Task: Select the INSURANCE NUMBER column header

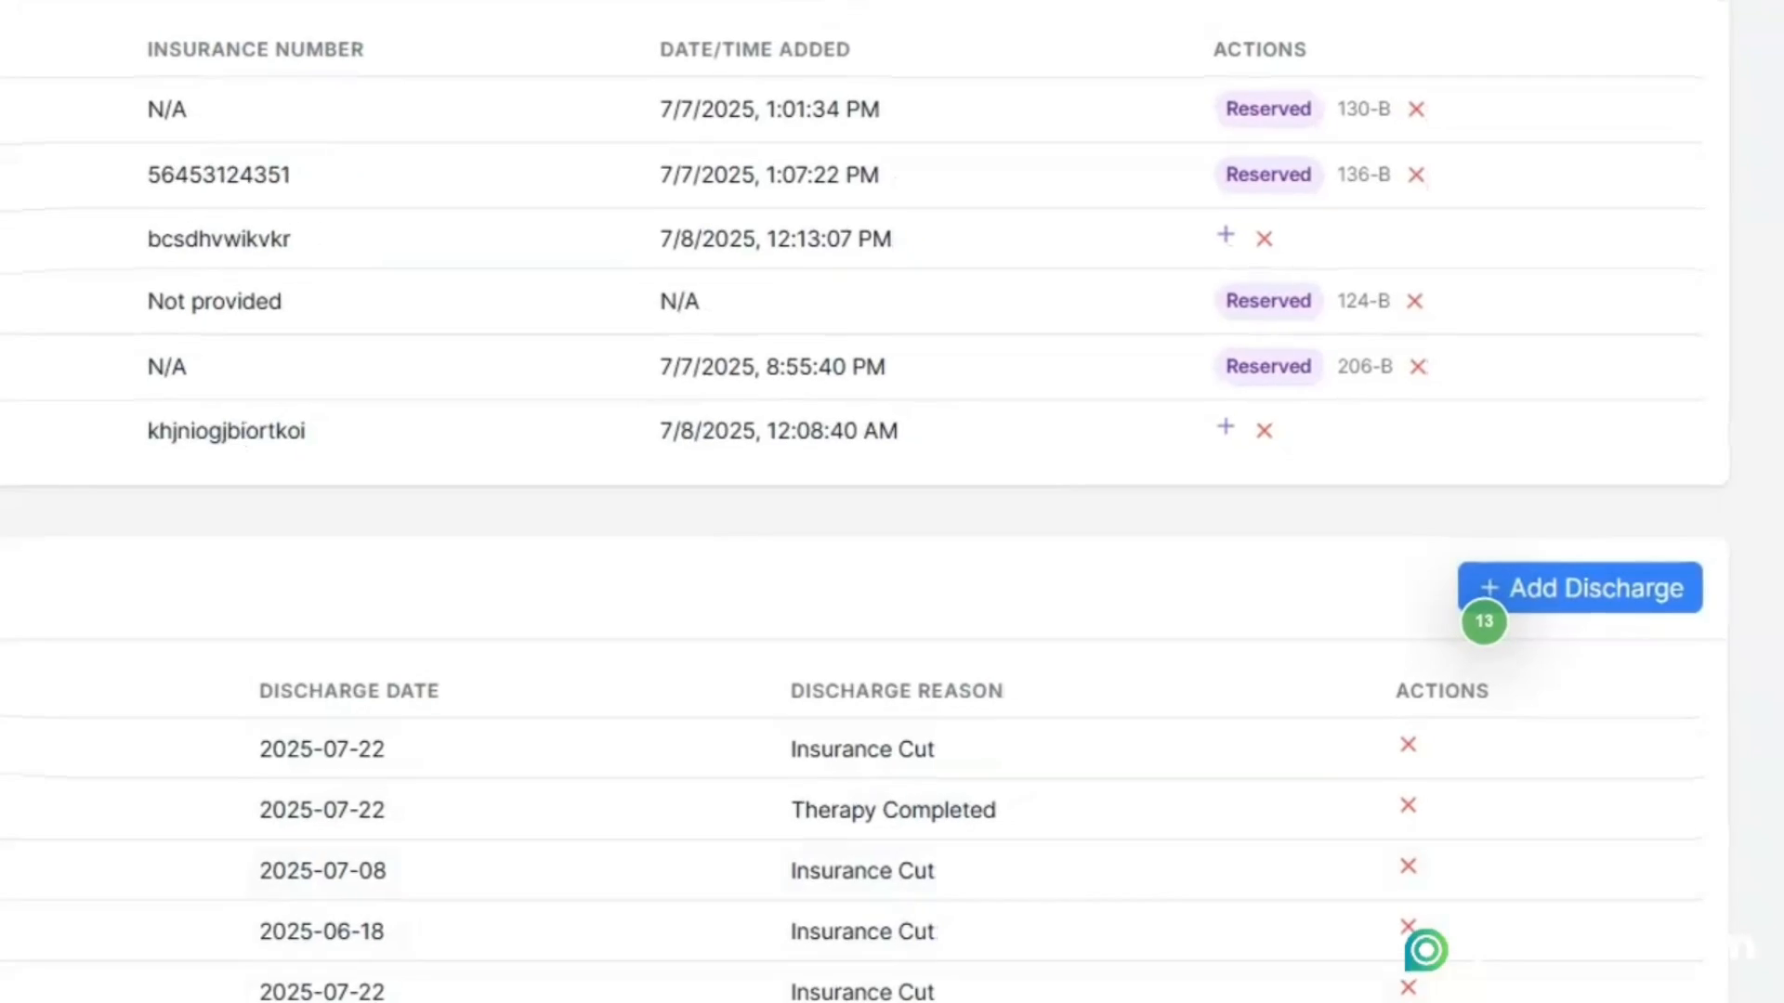Action: click(x=256, y=49)
